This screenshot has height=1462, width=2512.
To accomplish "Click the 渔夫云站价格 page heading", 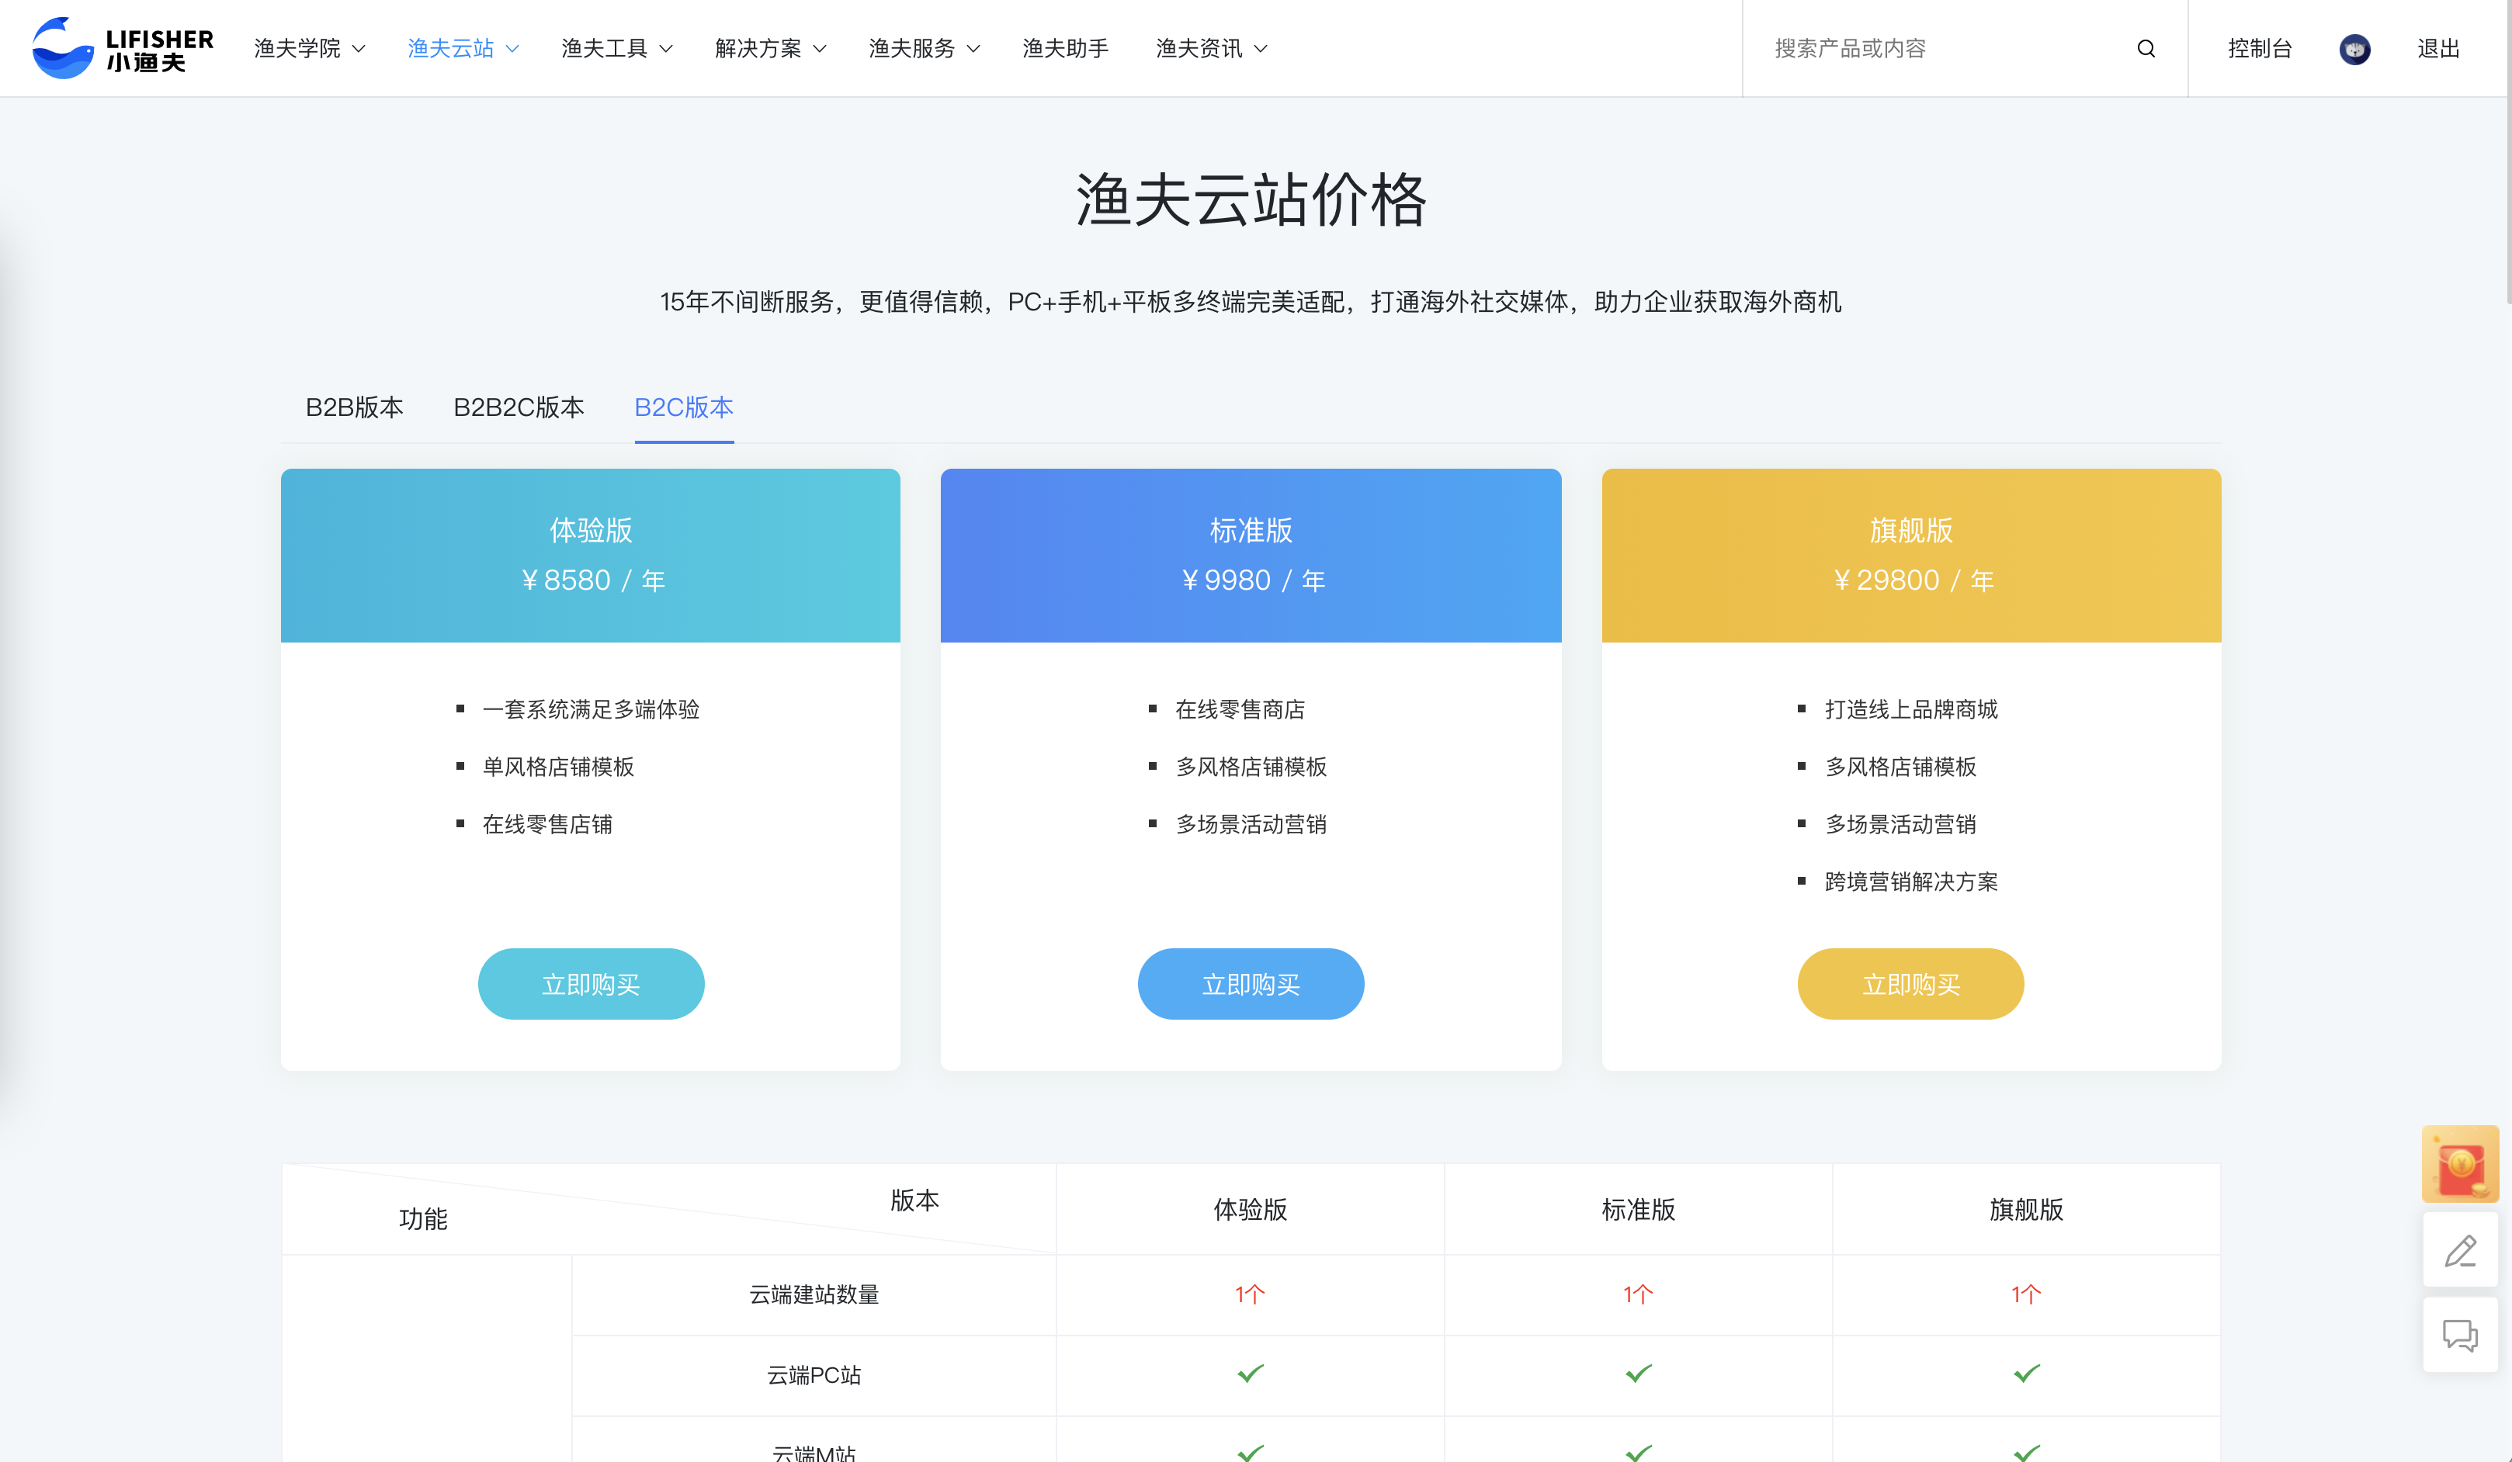I will pyautogui.click(x=1251, y=199).
